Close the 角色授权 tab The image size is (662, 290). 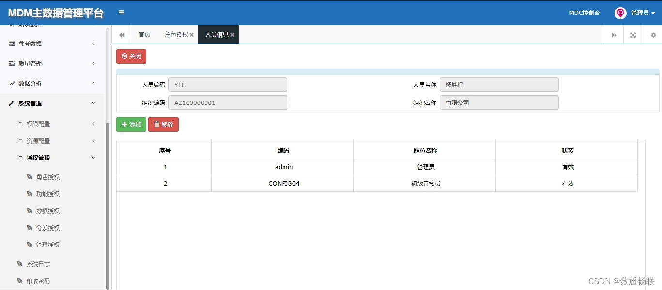click(x=192, y=35)
